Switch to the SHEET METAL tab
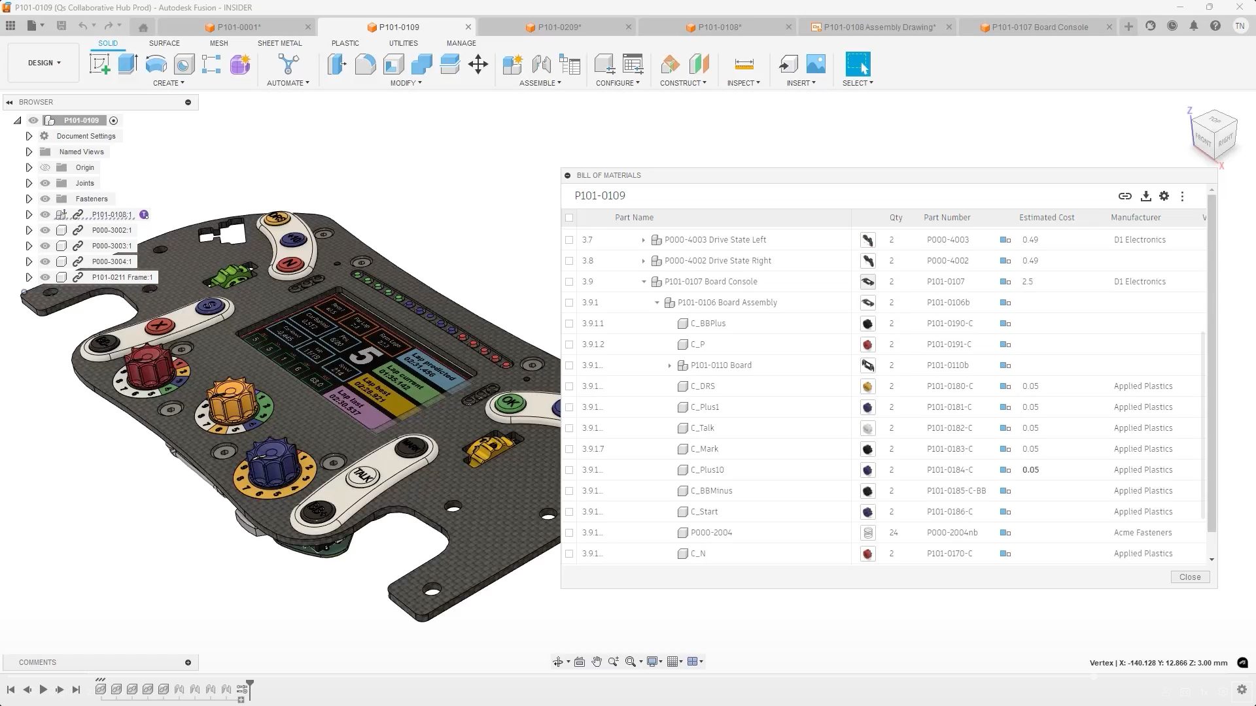 click(279, 43)
